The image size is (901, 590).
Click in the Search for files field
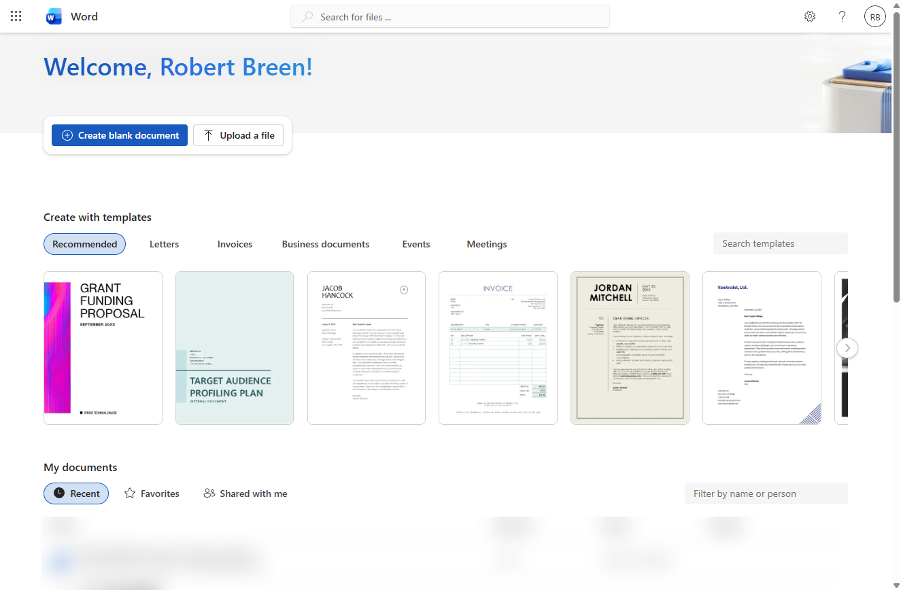pos(450,17)
